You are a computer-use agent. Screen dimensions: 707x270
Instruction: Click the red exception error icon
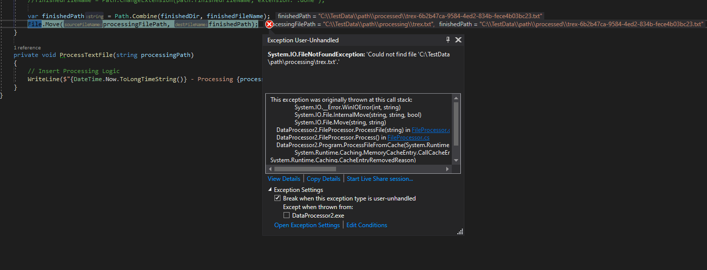pos(269,24)
